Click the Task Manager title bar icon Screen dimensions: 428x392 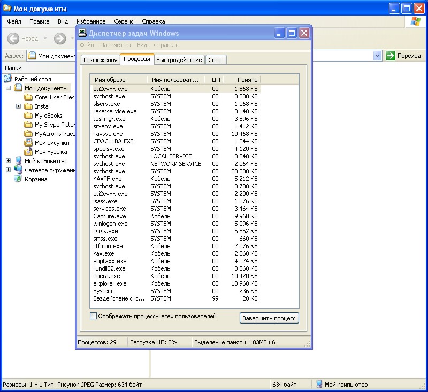coord(82,33)
